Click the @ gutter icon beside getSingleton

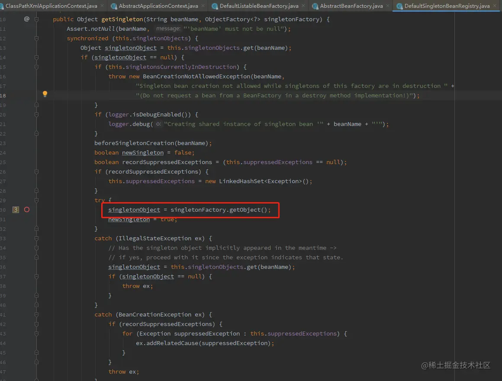coord(26,19)
